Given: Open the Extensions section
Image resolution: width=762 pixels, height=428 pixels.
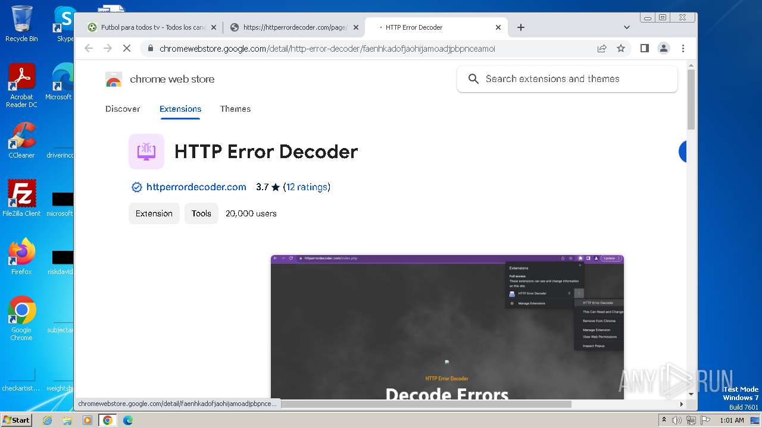Looking at the screenshot, I should coord(180,109).
